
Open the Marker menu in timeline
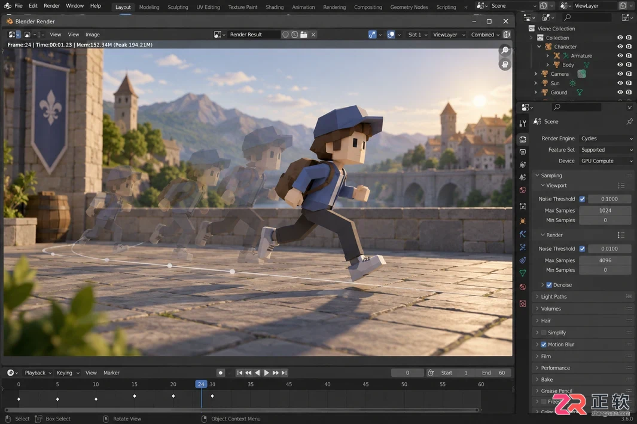111,373
